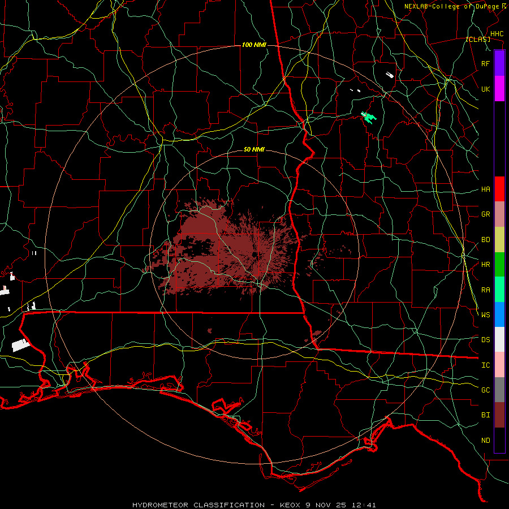Pick the dark green HR heavy rain swatch
Image resolution: width=509 pixels, height=509 pixels.
click(x=499, y=265)
